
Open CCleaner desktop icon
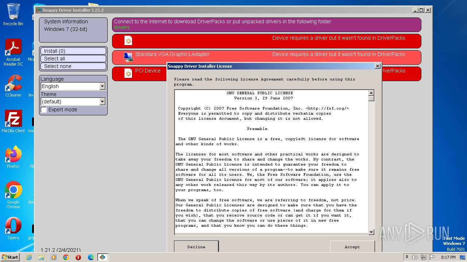point(13,86)
